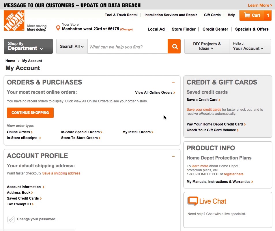Screen dimensions: 275x231
Task: Click the Home Depot logo
Action: 14,21
